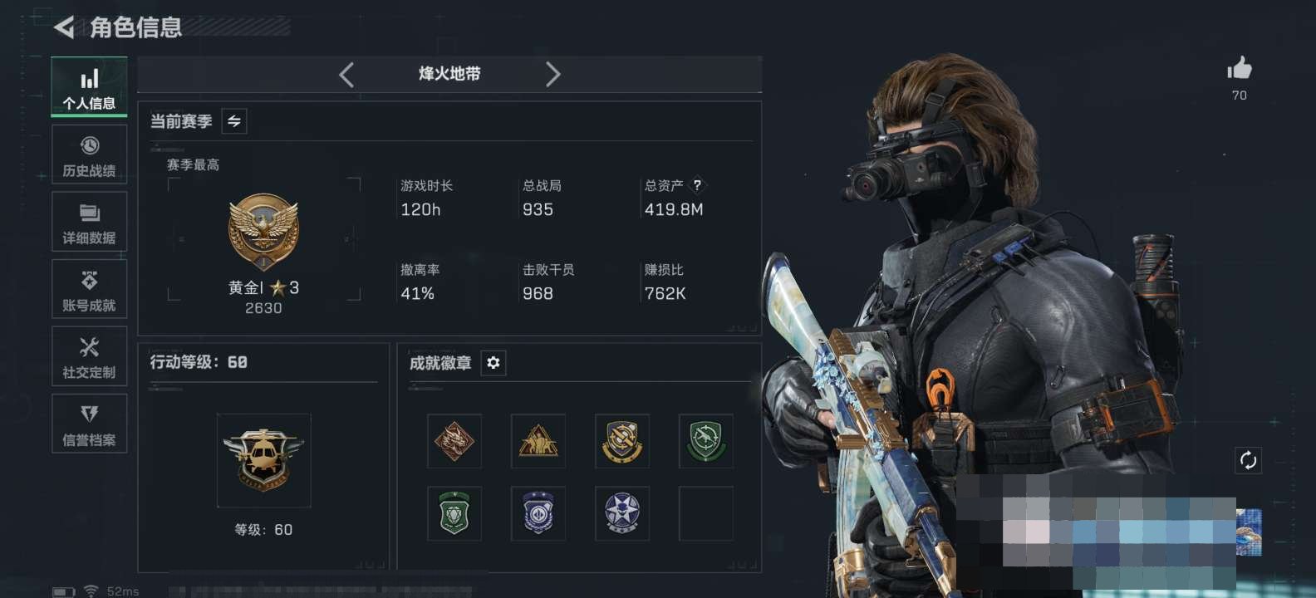Screen dimensions: 1316x598
Task: Click the 黄金I rank emblem
Action: click(x=263, y=233)
